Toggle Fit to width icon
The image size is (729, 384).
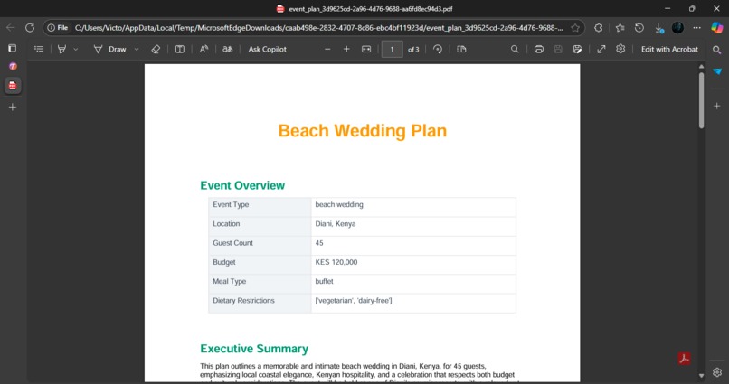tap(366, 49)
